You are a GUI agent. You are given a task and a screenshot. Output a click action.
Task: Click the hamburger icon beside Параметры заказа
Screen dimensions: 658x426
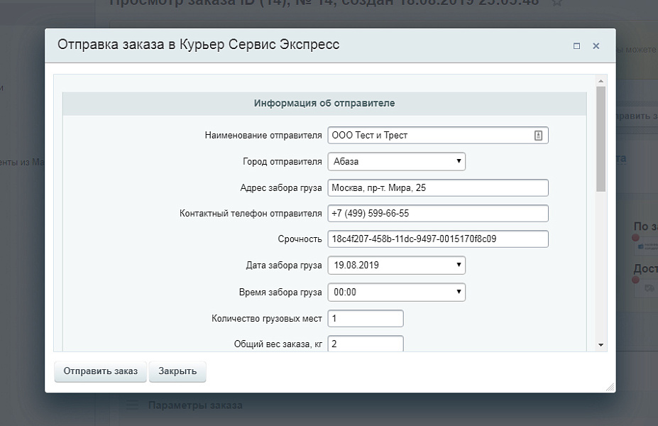(x=133, y=405)
